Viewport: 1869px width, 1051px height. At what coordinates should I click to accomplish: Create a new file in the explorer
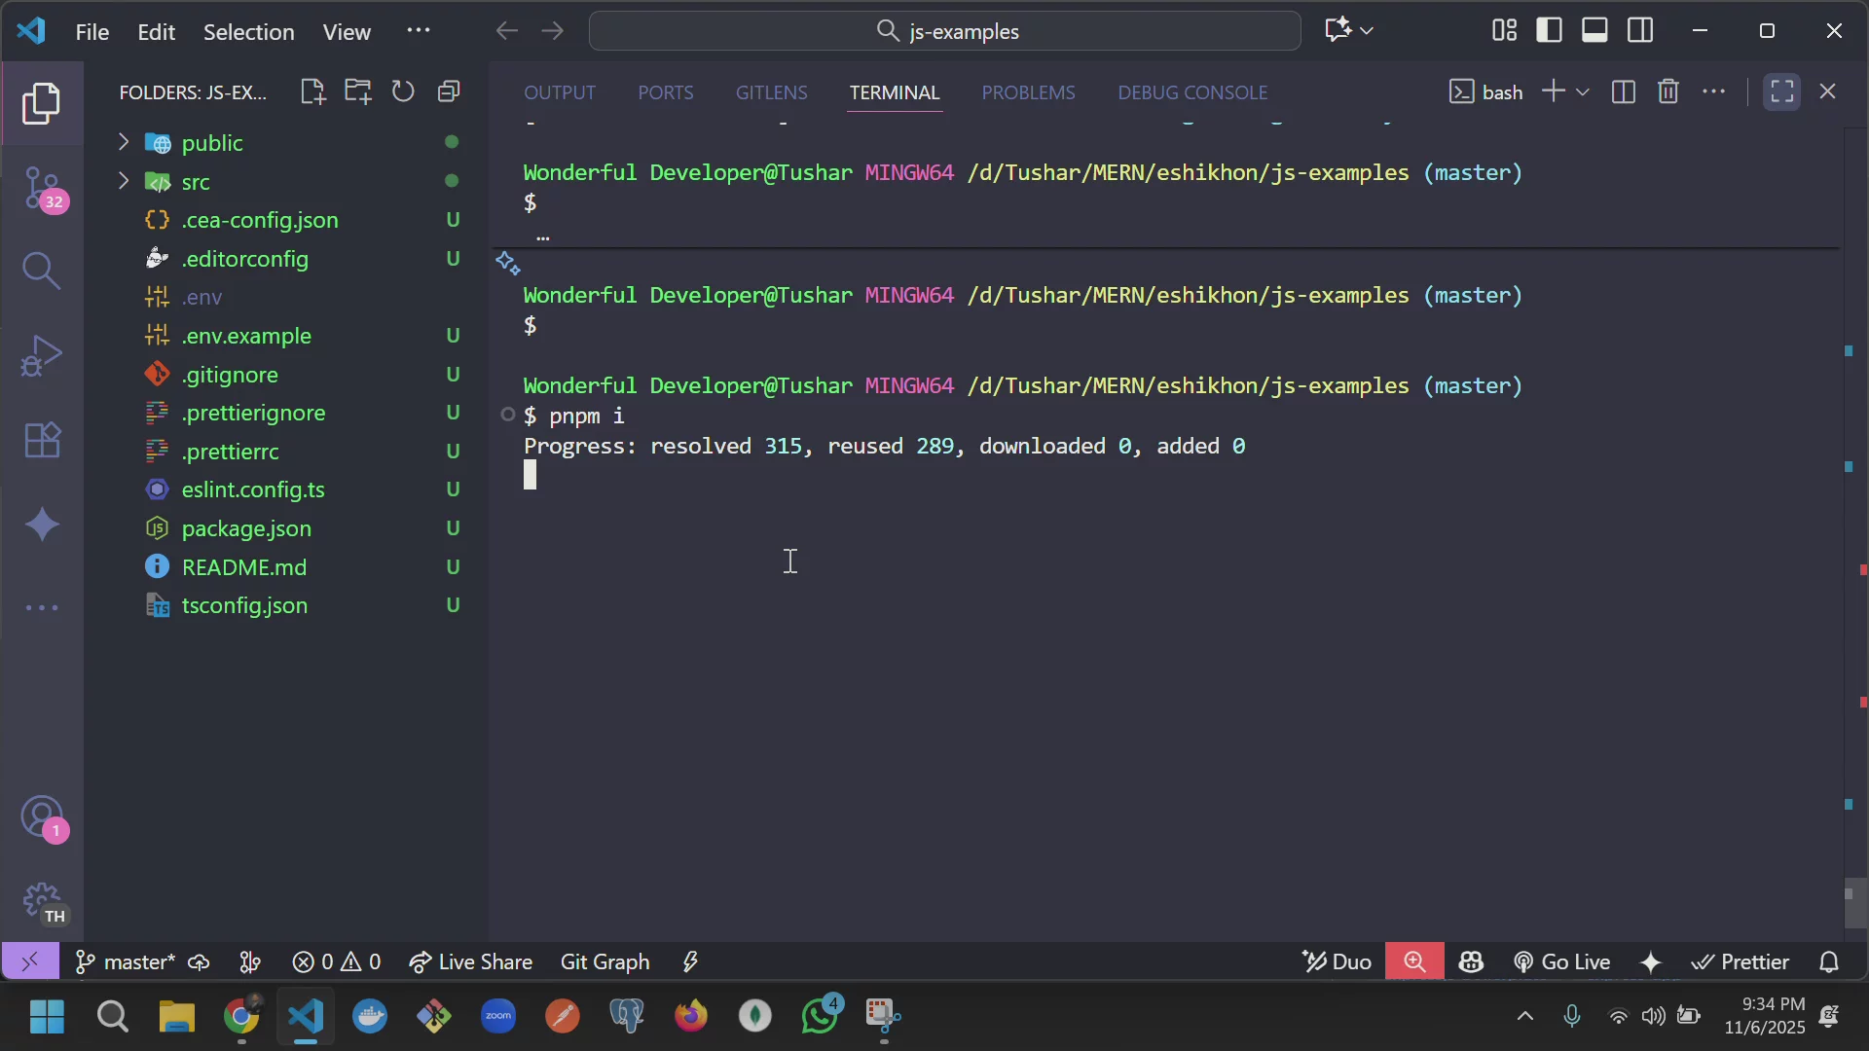point(312,91)
